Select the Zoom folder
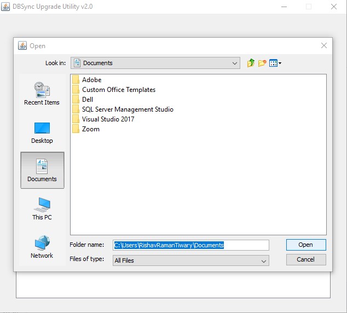The height and width of the screenshot is (313, 347). click(x=90, y=129)
